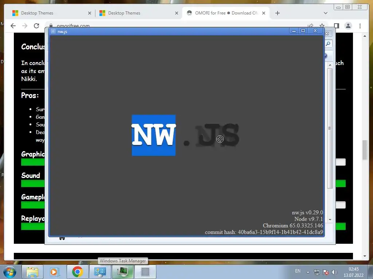Open Windows Media Player from taskbar
Screen dimensions: 373x279
pyautogui.click(x=55, y=272)
